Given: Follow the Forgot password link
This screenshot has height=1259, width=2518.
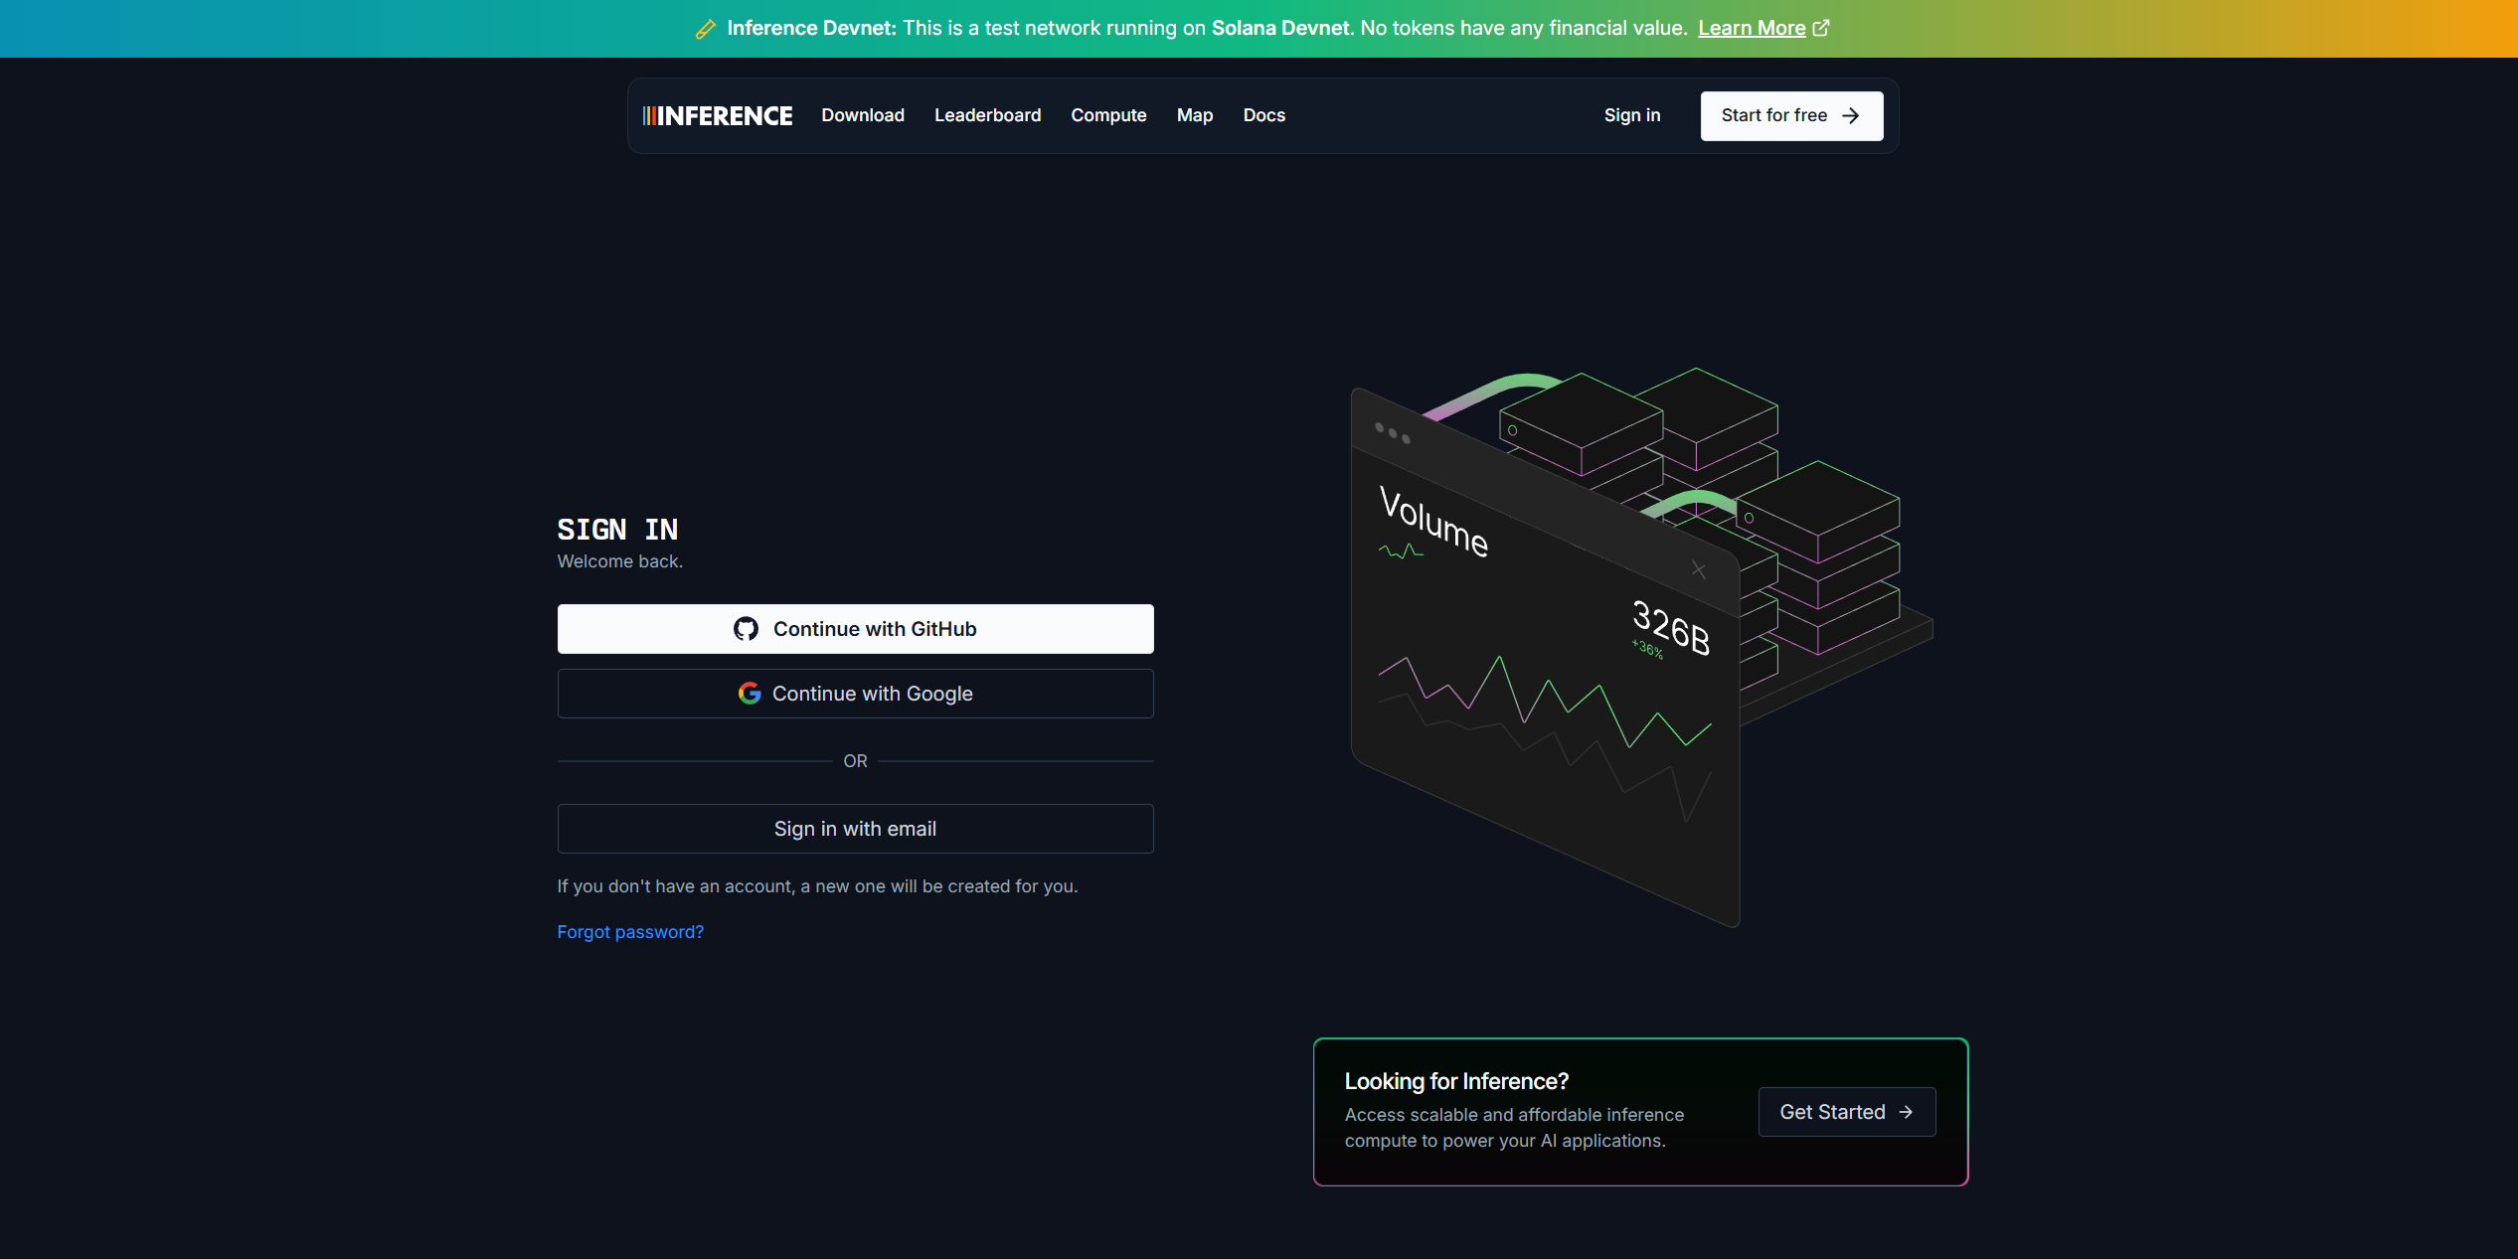Looking at the screenshot, I should coord(630,932).
